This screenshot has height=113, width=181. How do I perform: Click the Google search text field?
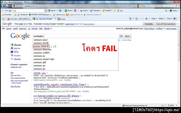point(76,36)
